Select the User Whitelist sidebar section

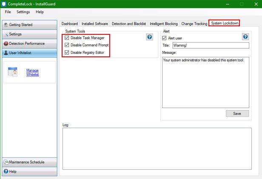coord(30,53)
